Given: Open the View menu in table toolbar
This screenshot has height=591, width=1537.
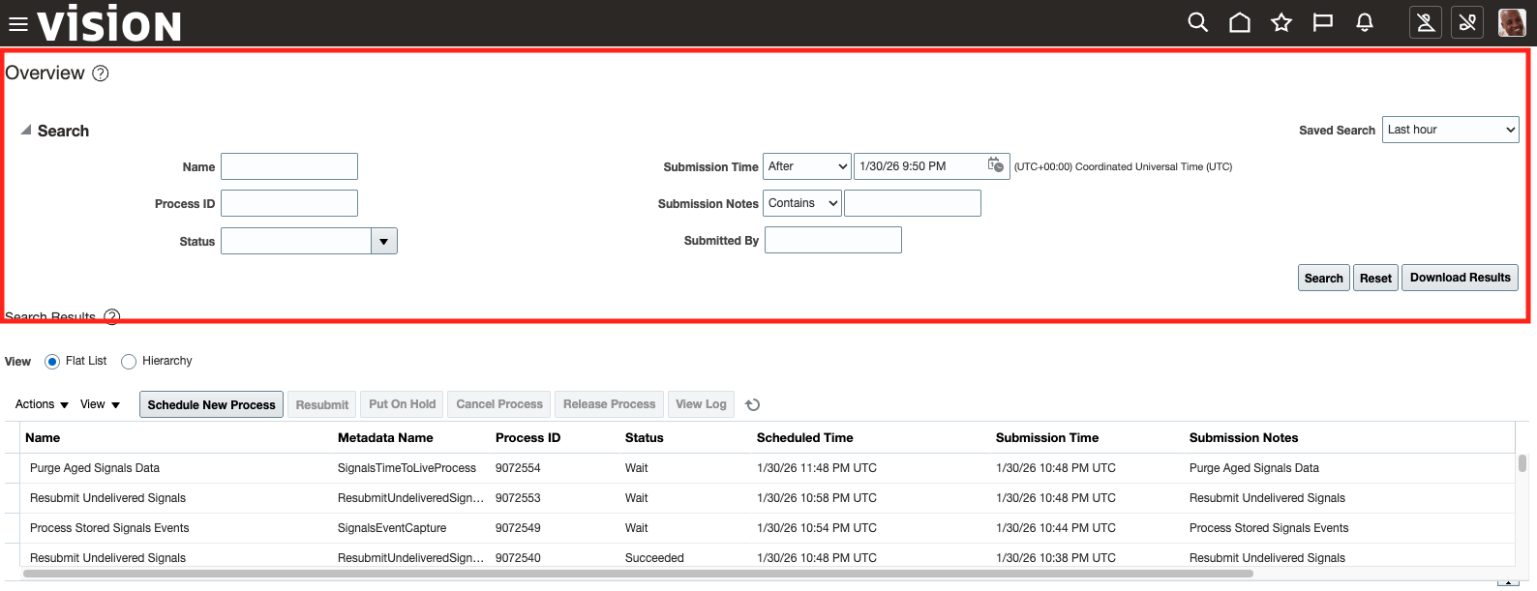Looking at the screenshot, I should pyautogui.click(x=100, y=404).
